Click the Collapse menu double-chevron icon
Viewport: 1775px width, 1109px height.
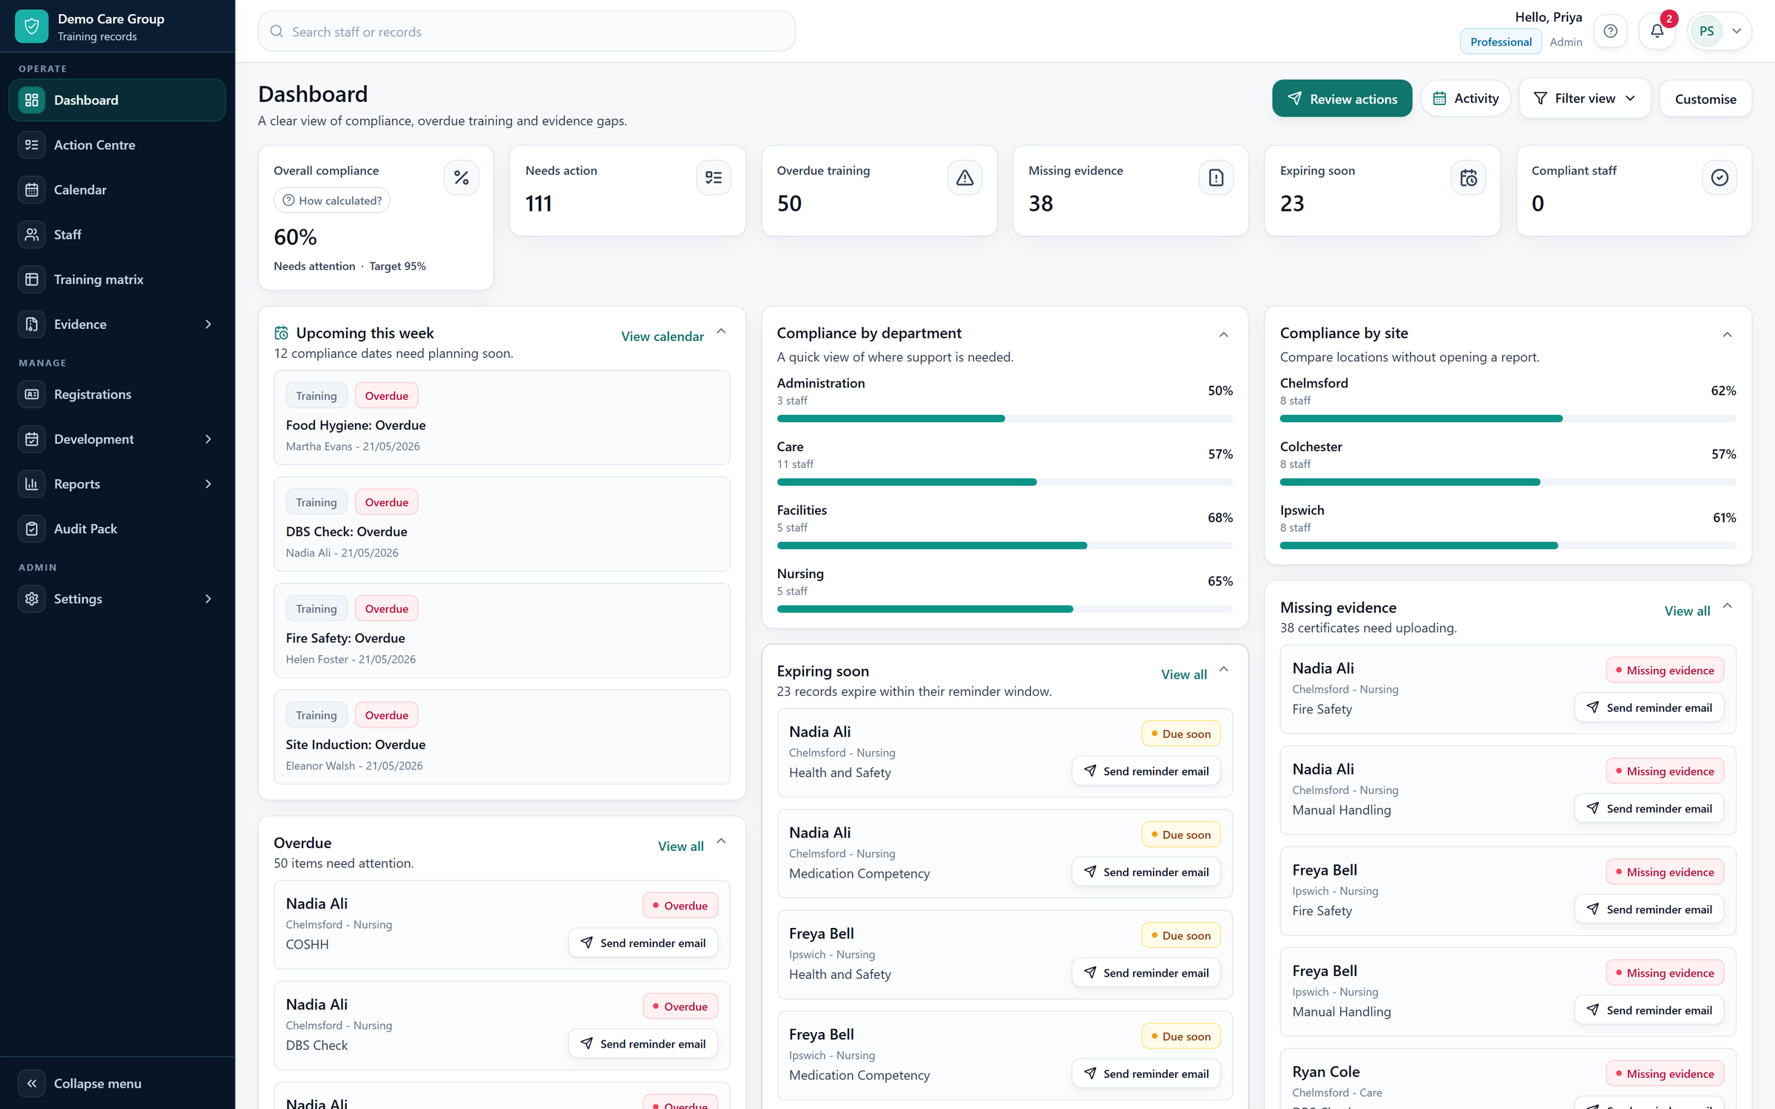click(32, 1083)
